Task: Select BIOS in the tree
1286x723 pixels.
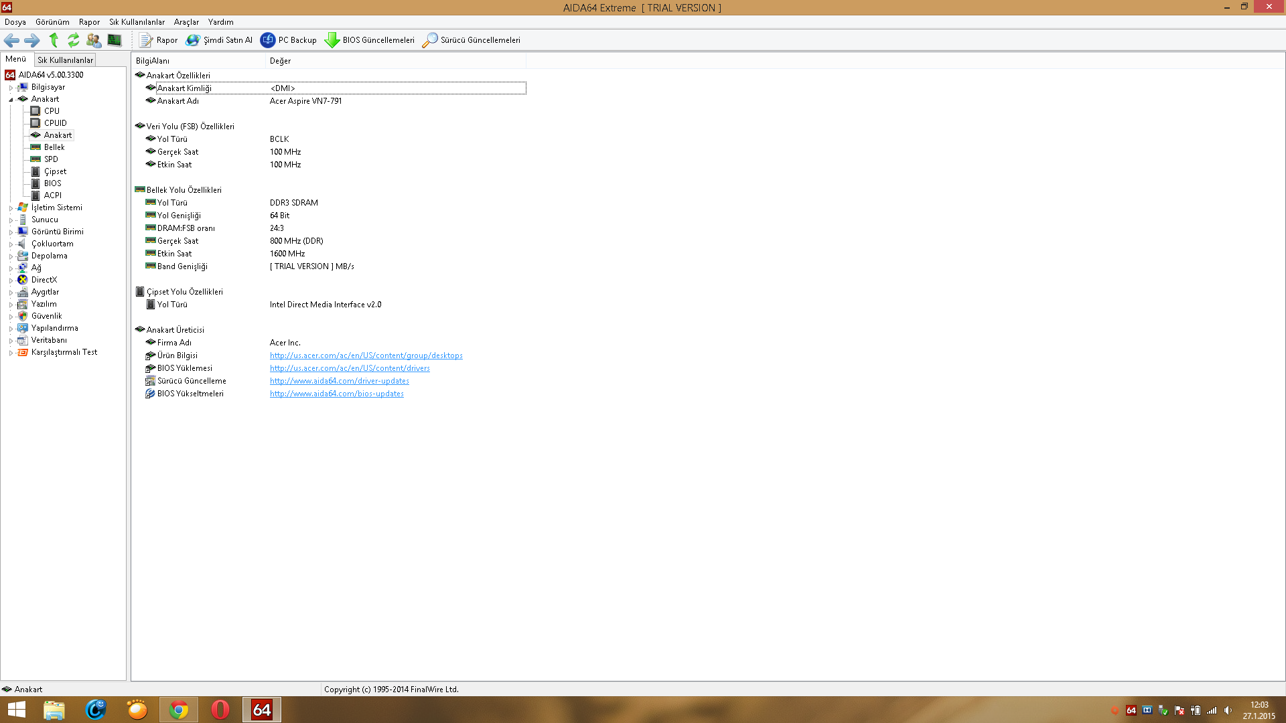Action: (x=52, y=183)
